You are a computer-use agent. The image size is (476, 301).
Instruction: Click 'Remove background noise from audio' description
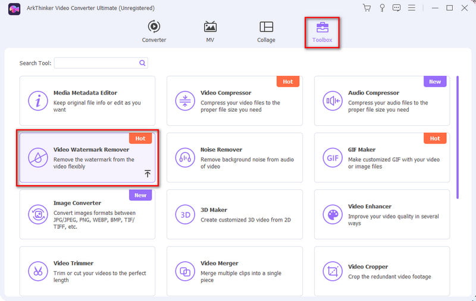[x=247, y=163]
